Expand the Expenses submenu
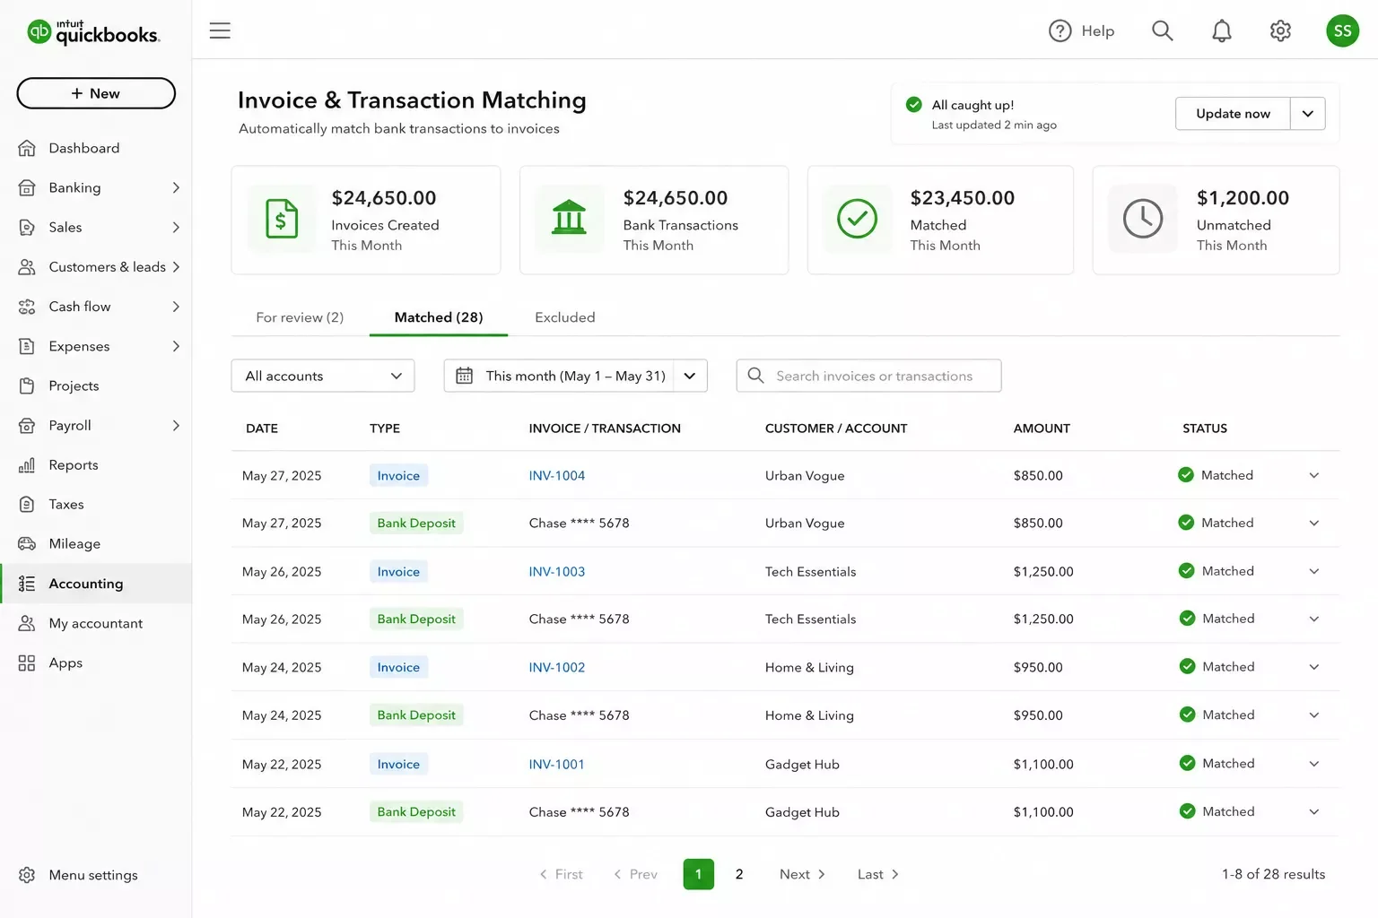This screenshot has width=1378, height=918. pyautogui.click(x=176, y=346)
